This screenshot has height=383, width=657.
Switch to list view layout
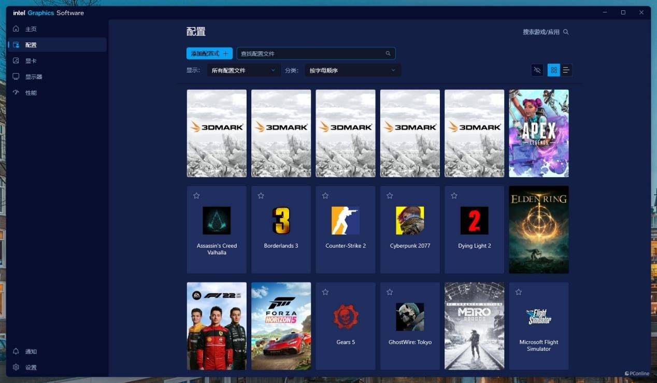(566, 70)
